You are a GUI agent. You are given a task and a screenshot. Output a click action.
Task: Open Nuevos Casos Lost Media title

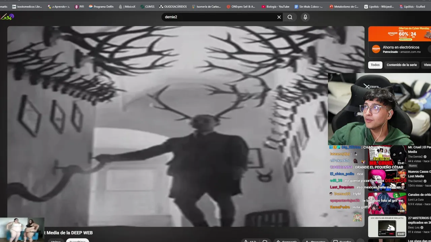tap(419, 174)
